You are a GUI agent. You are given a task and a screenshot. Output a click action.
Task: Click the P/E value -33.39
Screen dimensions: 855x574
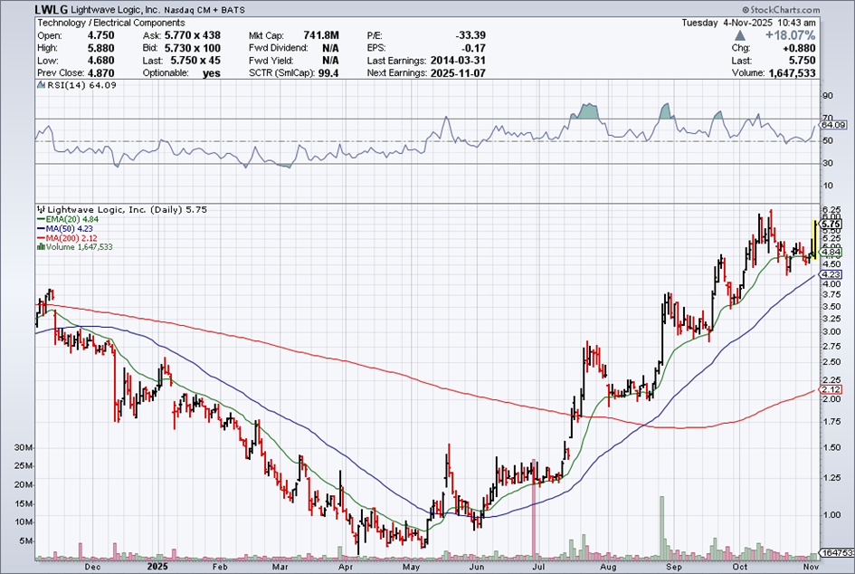(x=470, y=35)
